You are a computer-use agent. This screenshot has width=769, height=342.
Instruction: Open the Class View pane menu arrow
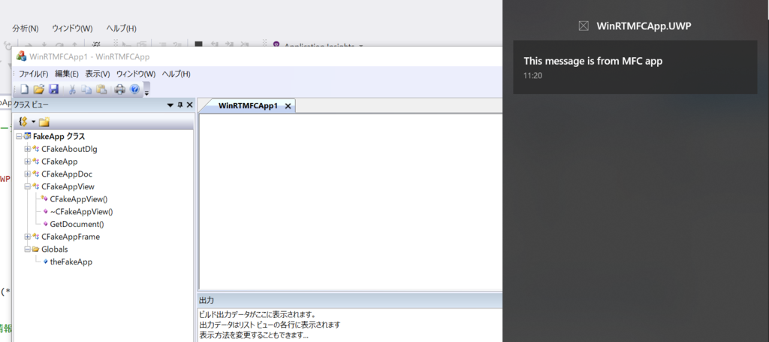(170, 105)
